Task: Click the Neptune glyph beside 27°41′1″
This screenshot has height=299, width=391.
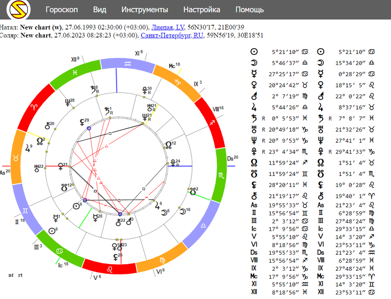Action: [321, 140]
